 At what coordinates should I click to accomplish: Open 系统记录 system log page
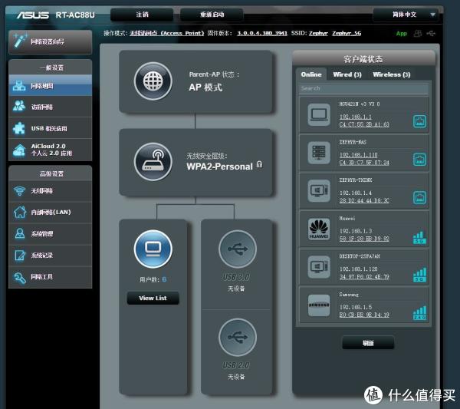click(x=50, y=256)
